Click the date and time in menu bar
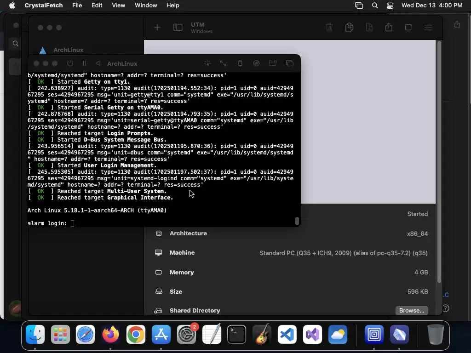The height and width of the screenshot is (353, 471). 432,6
